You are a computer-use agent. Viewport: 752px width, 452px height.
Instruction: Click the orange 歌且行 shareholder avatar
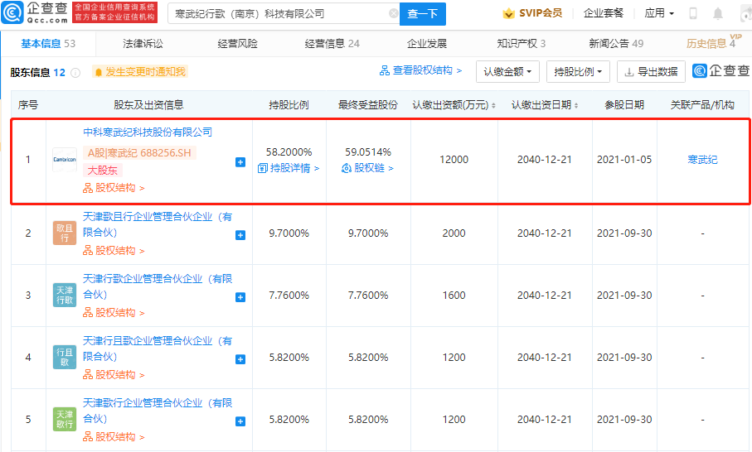pos(65,233)
